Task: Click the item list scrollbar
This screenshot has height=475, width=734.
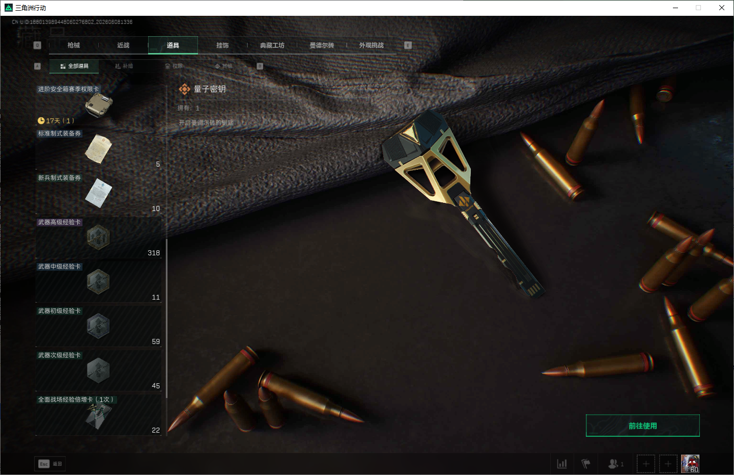Action: click(x=166, y=319)
